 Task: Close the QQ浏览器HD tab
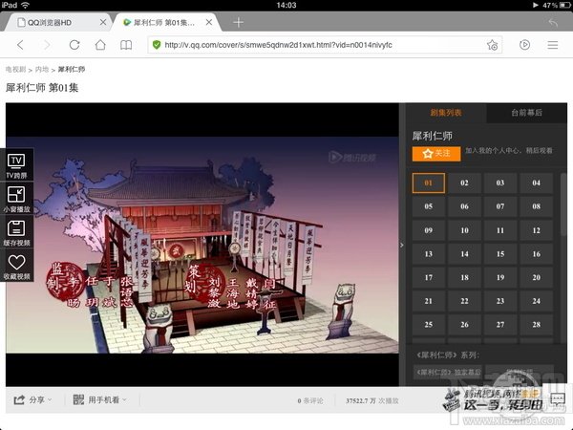pos(103,22)
